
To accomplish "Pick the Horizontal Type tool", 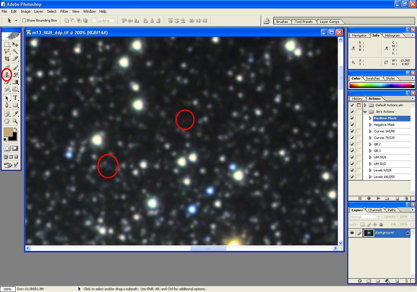I will pos(15,98).
